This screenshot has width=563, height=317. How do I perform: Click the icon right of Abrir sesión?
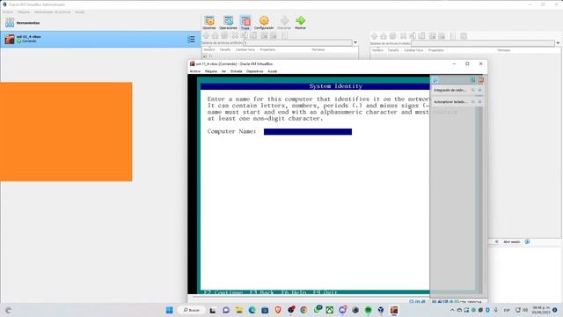pos(527,242)
